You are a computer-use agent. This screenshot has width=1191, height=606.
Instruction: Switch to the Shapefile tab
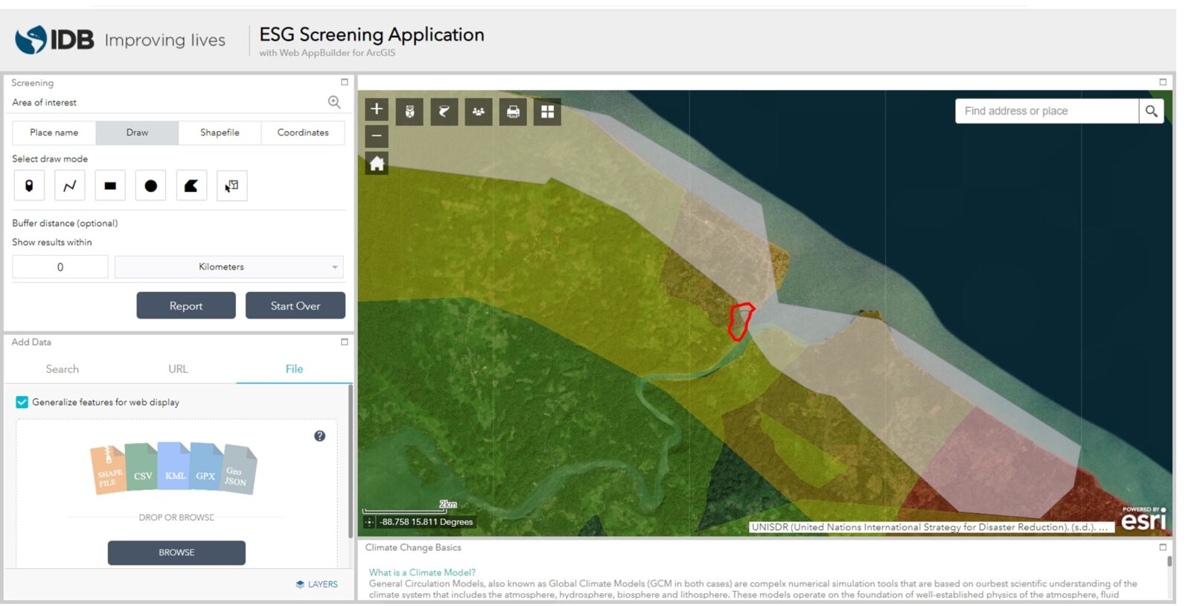point(220,133)
